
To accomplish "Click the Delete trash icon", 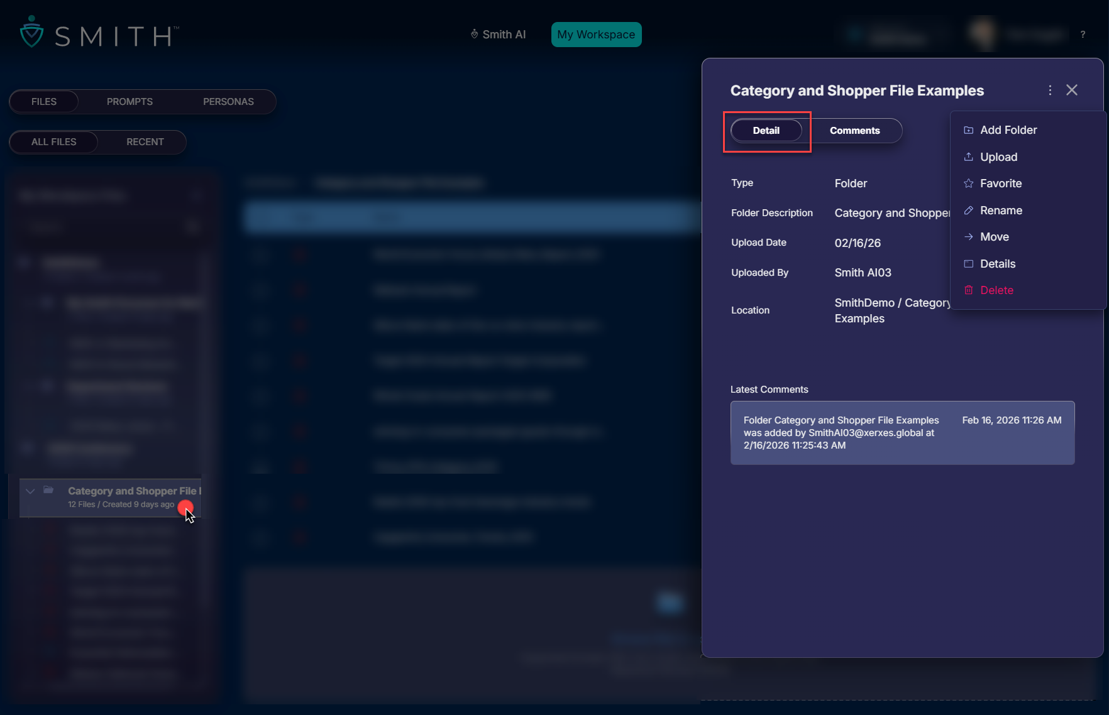I will point(968,290).
